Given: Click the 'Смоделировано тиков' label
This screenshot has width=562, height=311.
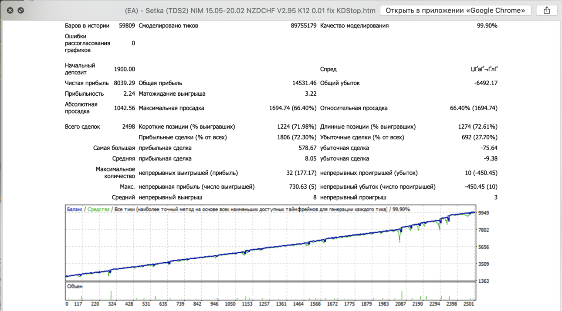Looking at the screenshot, I should pos(168,26).
